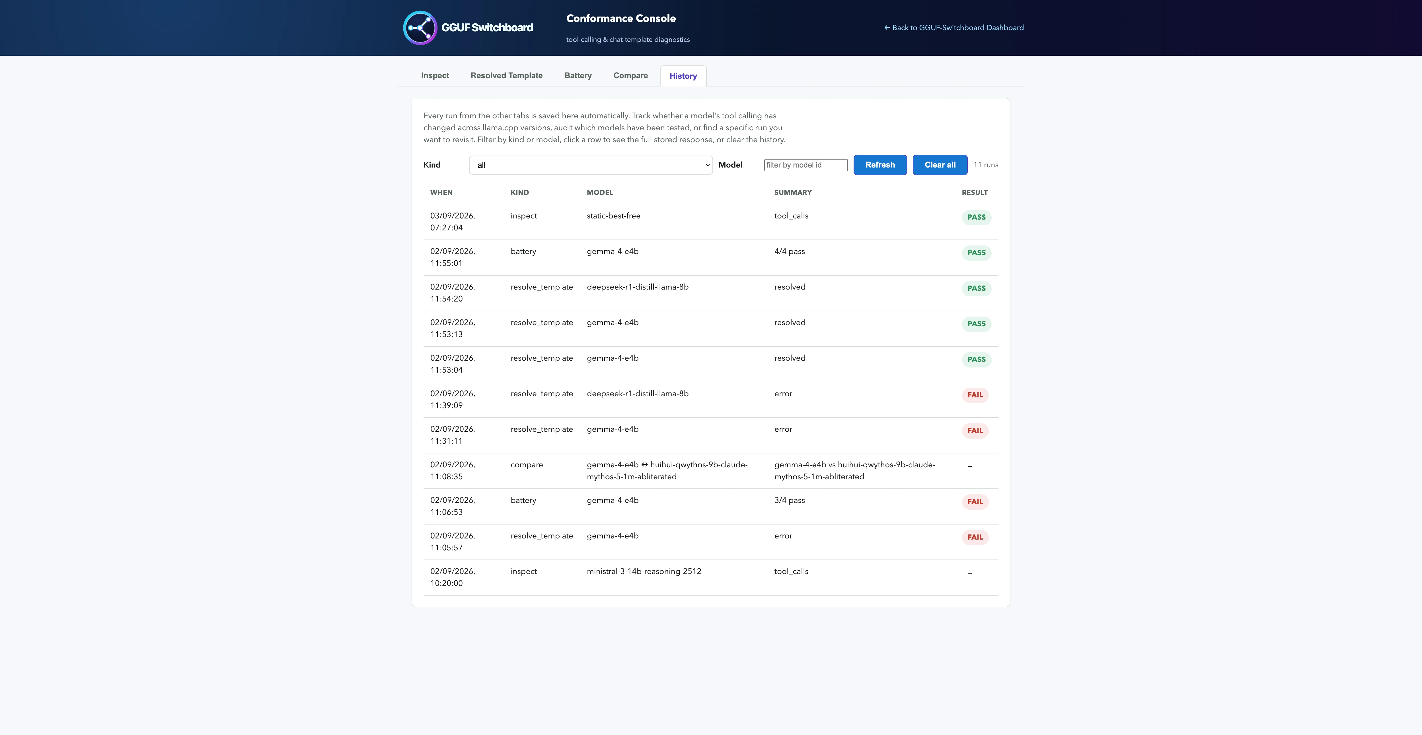
Task: Open the 11:55:01 battery run timestamp
Action: (453, 257)
